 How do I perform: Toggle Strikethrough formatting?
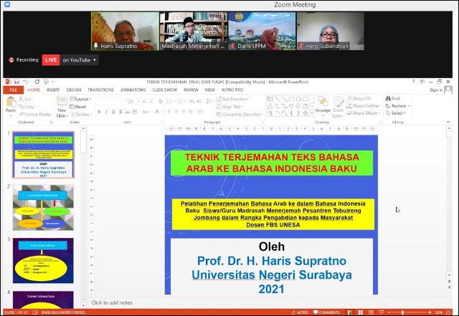pyautogui.click(x=128, y=112)
